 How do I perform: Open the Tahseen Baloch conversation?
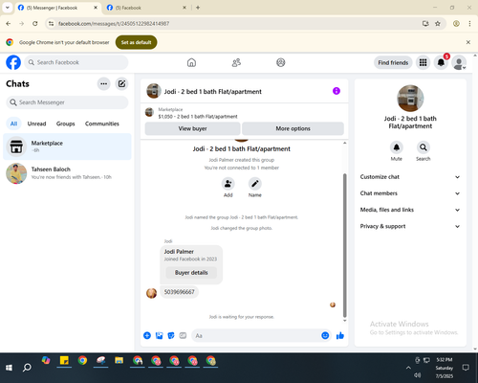coord(67,173)
